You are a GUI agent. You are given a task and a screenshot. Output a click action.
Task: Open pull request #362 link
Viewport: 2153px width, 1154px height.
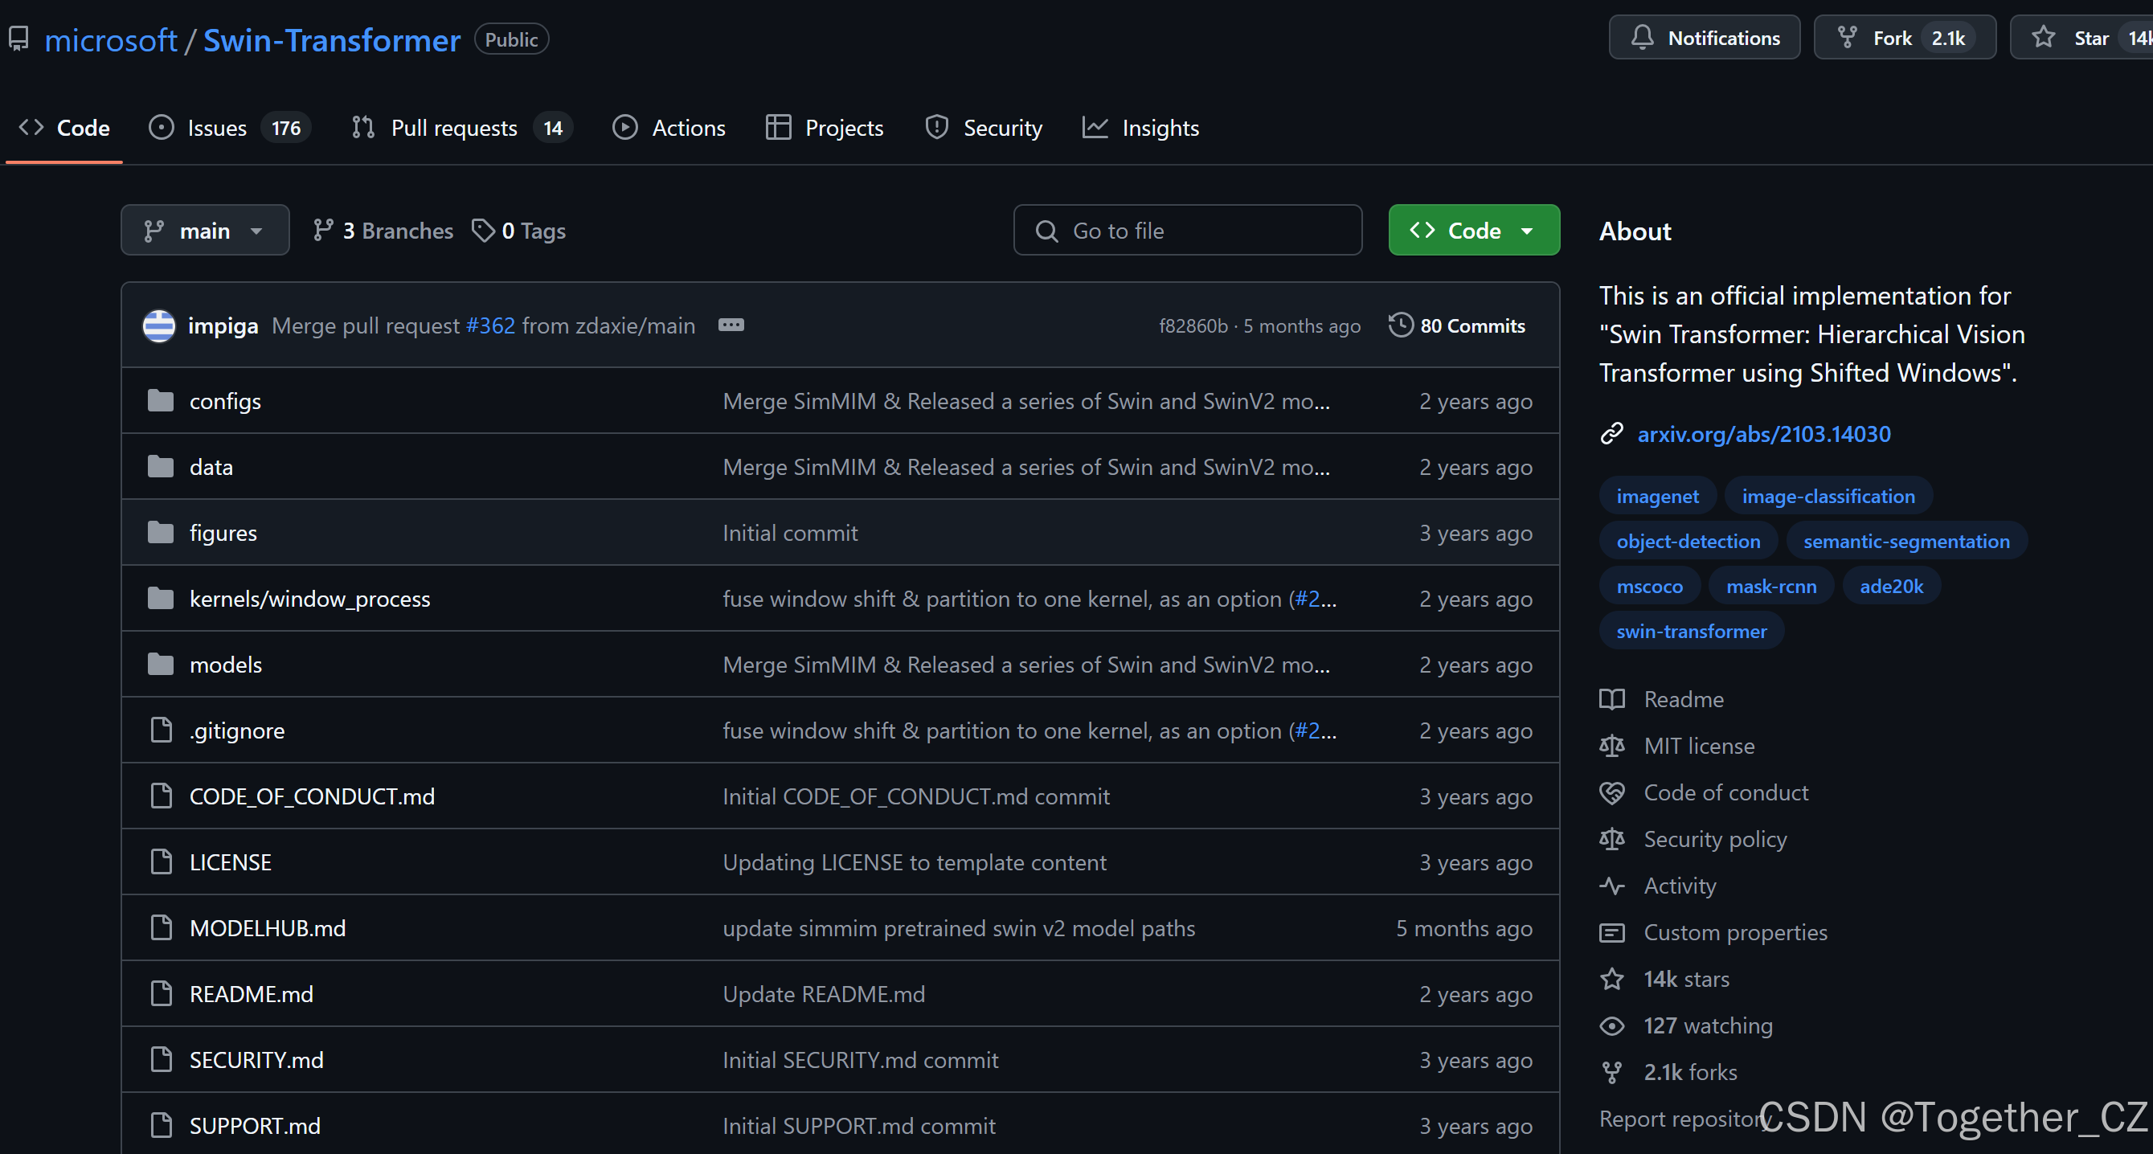(489, 325)
